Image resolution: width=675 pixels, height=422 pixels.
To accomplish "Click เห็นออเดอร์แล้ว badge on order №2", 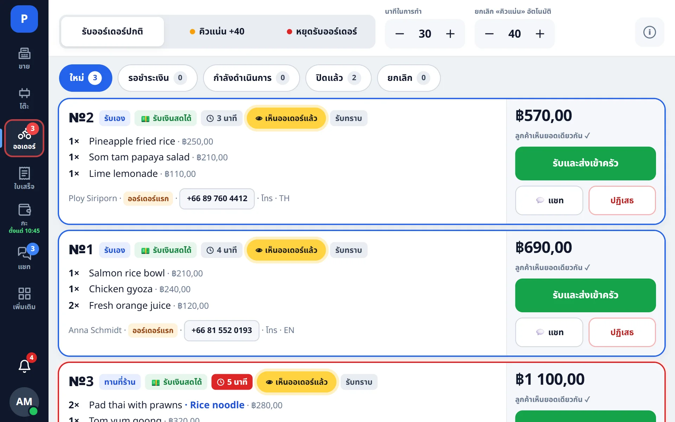I will pos(286,118).
